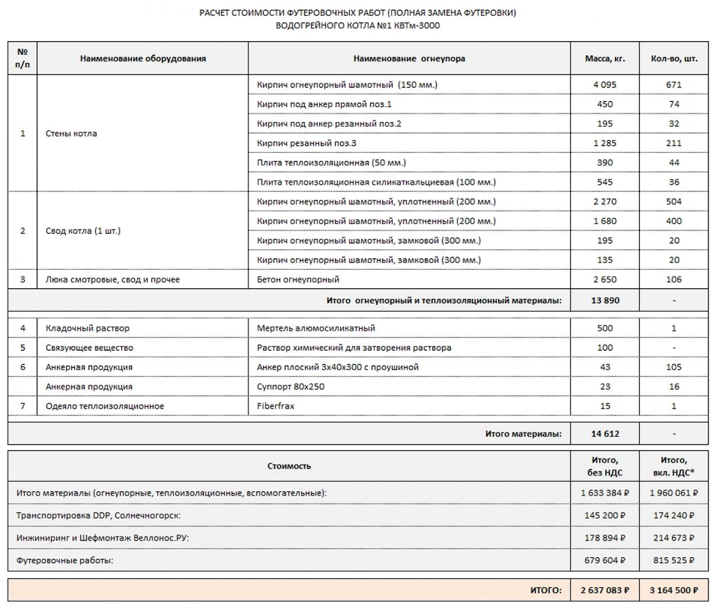Select 'Итого огнеупорный и теплоизоляционный материалы' label
This screenshot has width=717, height=609.
(x=444, y=301)
